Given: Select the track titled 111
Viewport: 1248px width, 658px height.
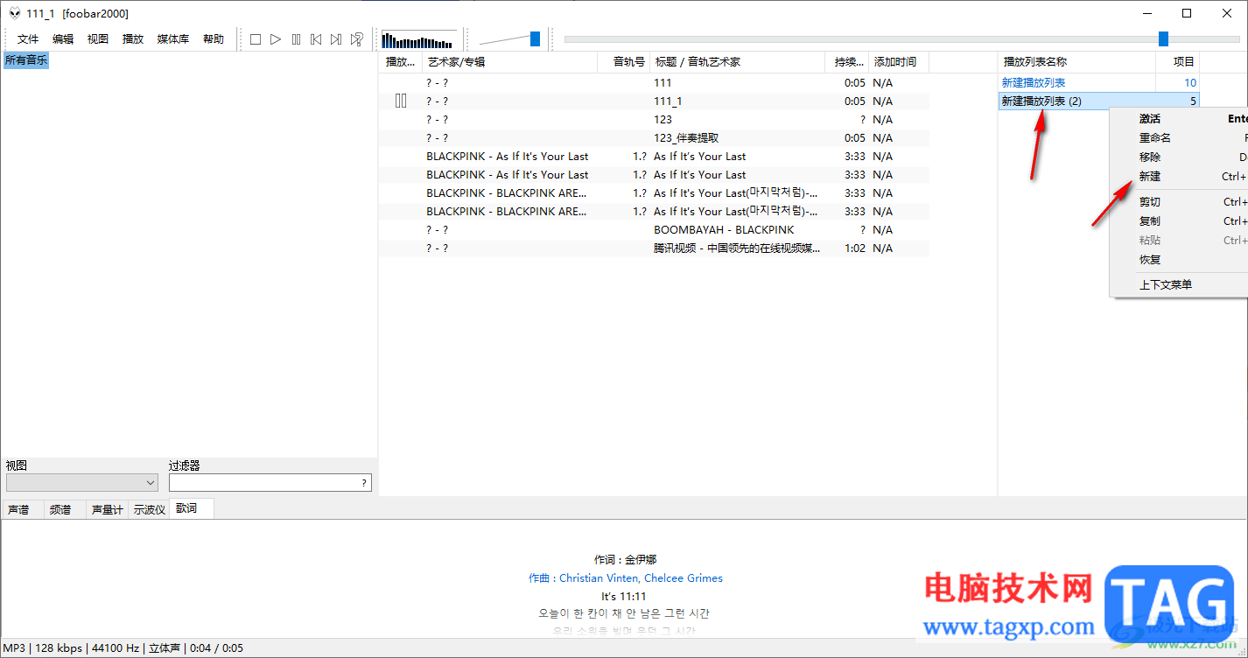Looking at the screenshot, I should (654, 83).
